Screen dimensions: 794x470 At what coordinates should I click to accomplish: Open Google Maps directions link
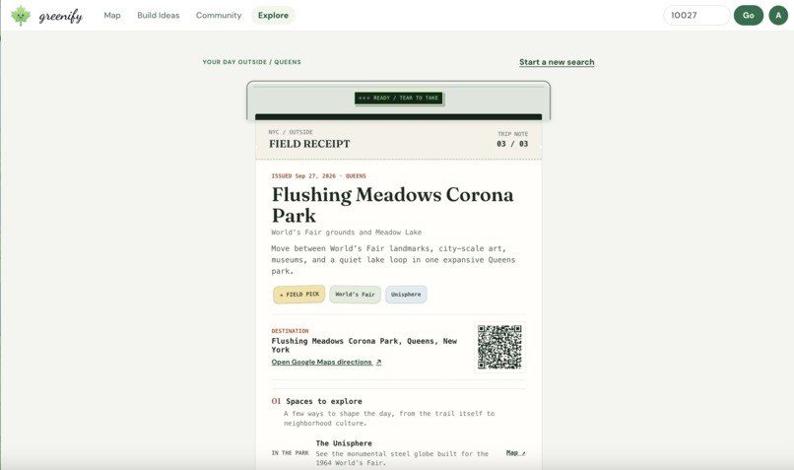pos(326,363)
